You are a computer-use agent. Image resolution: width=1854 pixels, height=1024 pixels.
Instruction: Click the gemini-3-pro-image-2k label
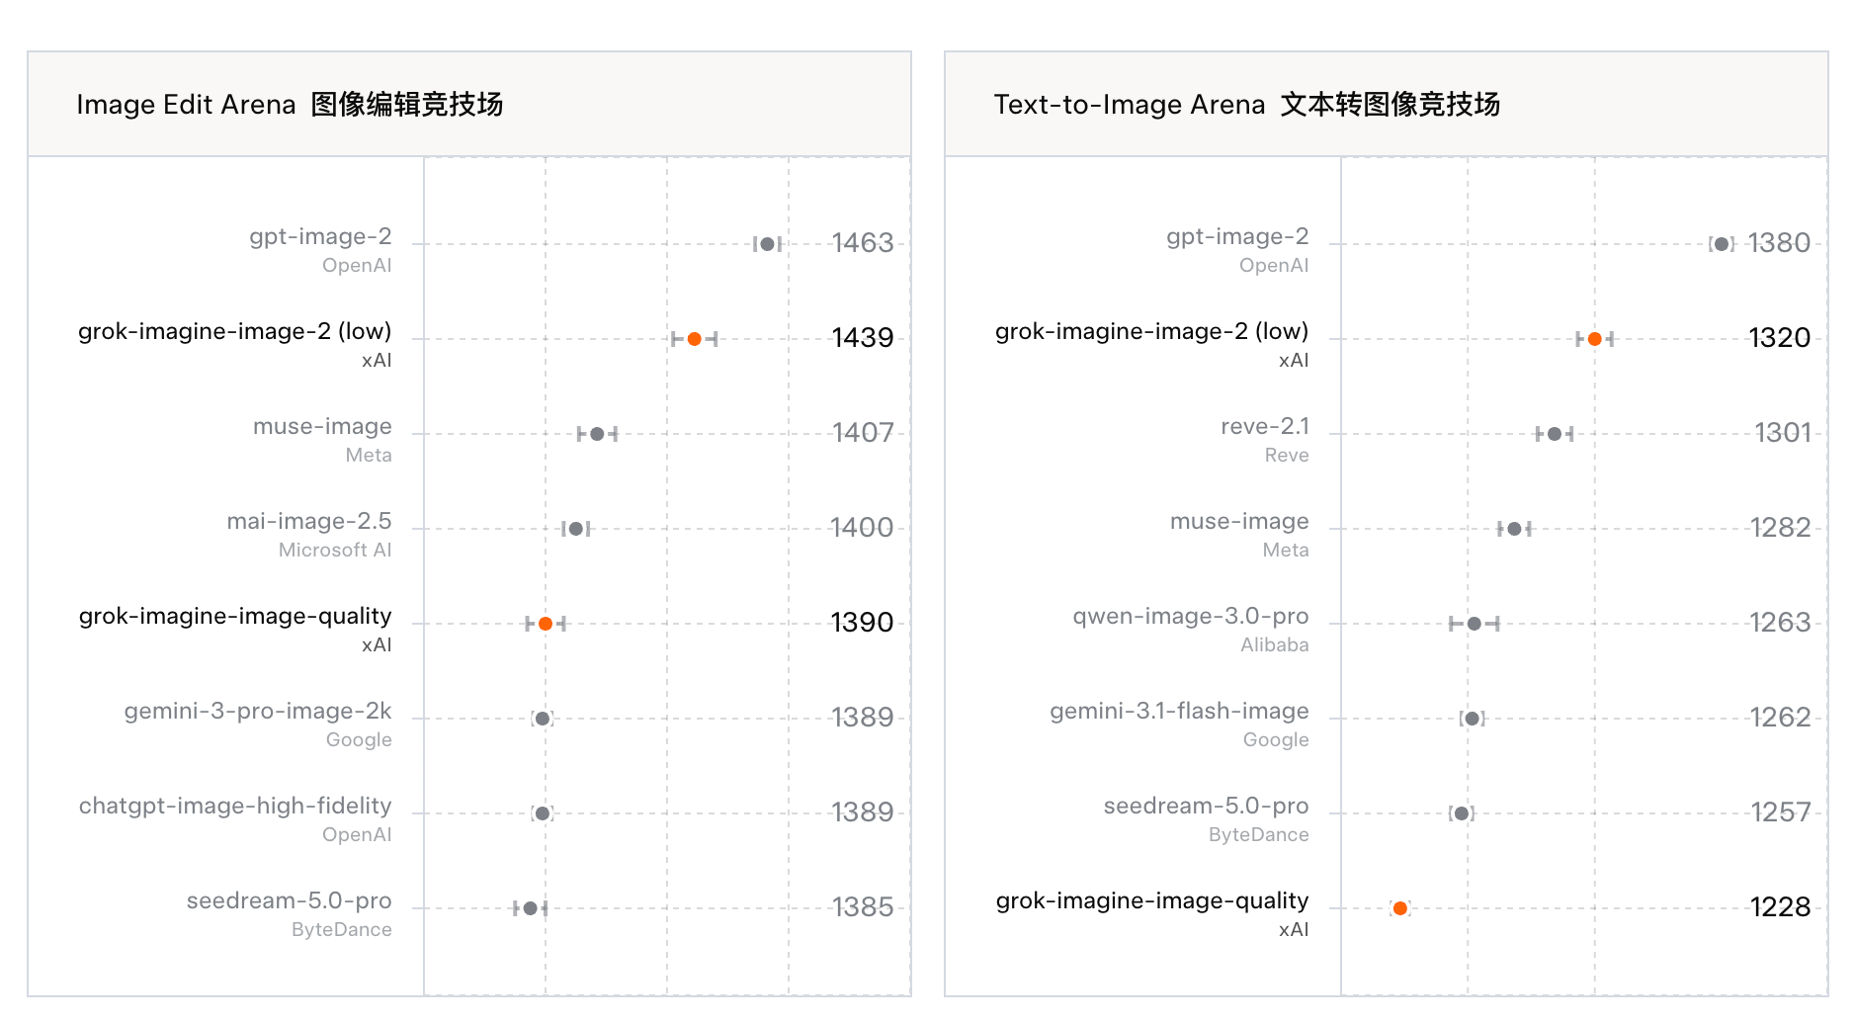point(258,712)
